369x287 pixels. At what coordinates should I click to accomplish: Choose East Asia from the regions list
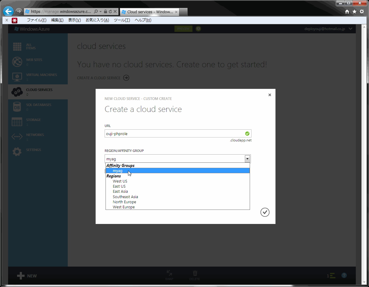(x=120, y=192)
